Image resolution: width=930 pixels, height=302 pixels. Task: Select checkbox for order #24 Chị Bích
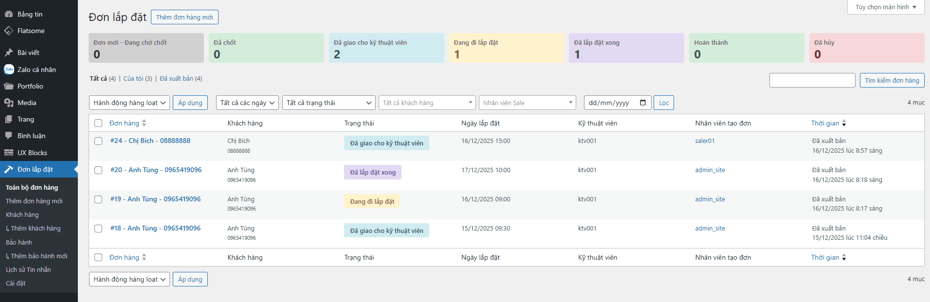pyautogui.click(x=98, y=141)
